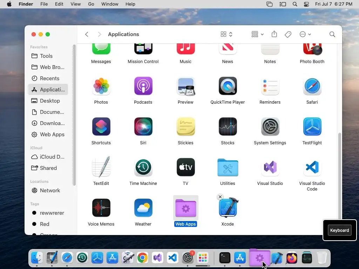The height and width of the screenshot is (269, 359).
Task: Select the QuickTime Player icon
Action: pos(228,86)
